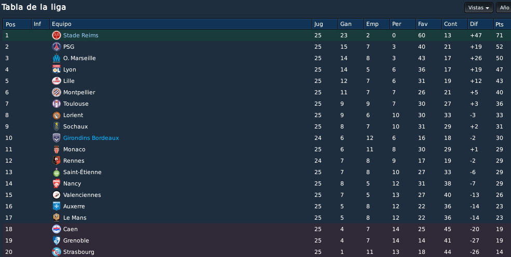Viewport: 511px width, 257px height.
Task: Sort by the Equipo column header
Action: [181, 24]
